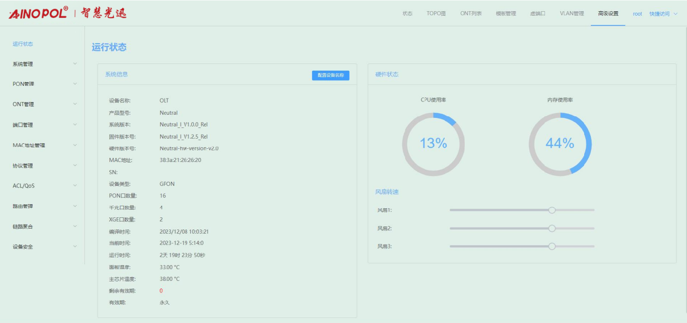Open the ONT列表 tab
Viewport: 687px width, 323px height.
[x=471, y=14]
